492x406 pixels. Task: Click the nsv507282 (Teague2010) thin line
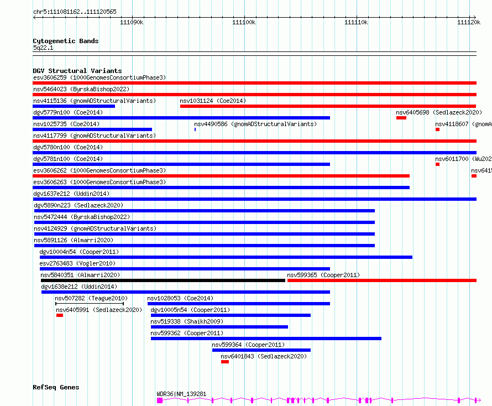90,304
